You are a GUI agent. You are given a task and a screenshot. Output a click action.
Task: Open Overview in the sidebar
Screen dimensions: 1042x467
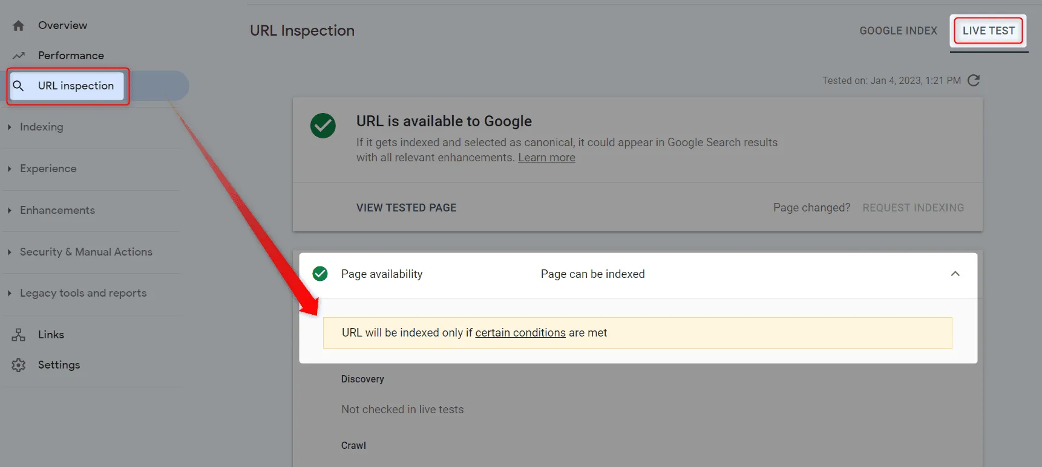coord(62,25)
